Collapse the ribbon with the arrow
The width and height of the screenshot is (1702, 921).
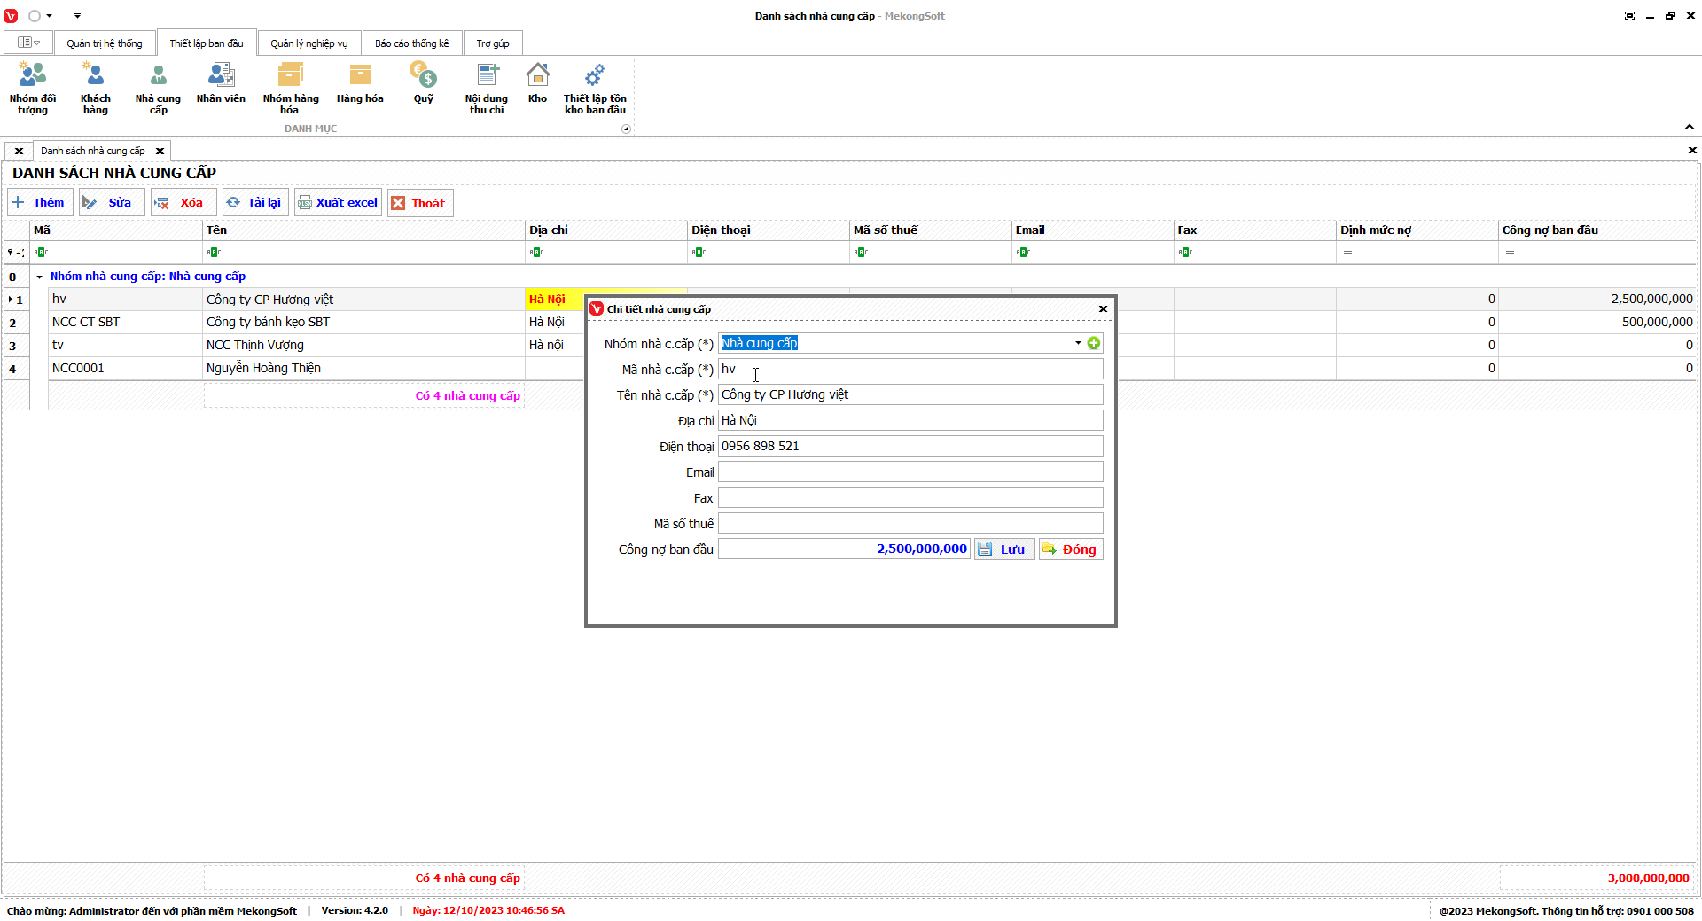tap(1689, 127)
